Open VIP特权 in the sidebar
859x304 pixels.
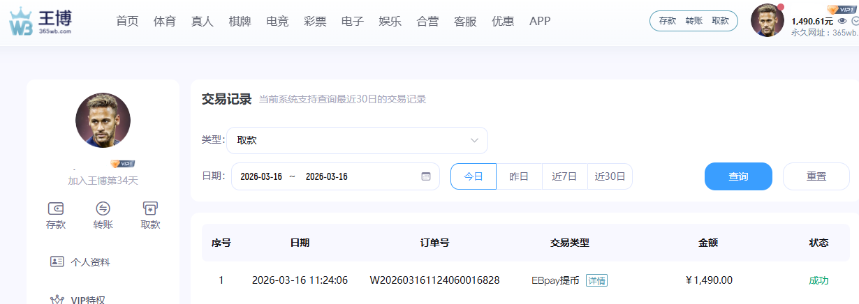pyautogui.click(x=87, y=299)
